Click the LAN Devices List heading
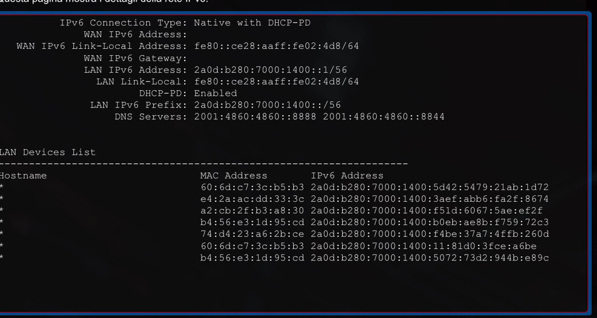Screen dimensions: 597x318 [x=47, y=152]
